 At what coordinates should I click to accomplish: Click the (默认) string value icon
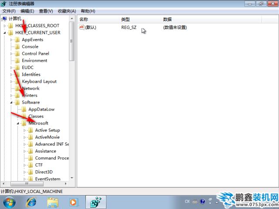click(x=82, y=27)
